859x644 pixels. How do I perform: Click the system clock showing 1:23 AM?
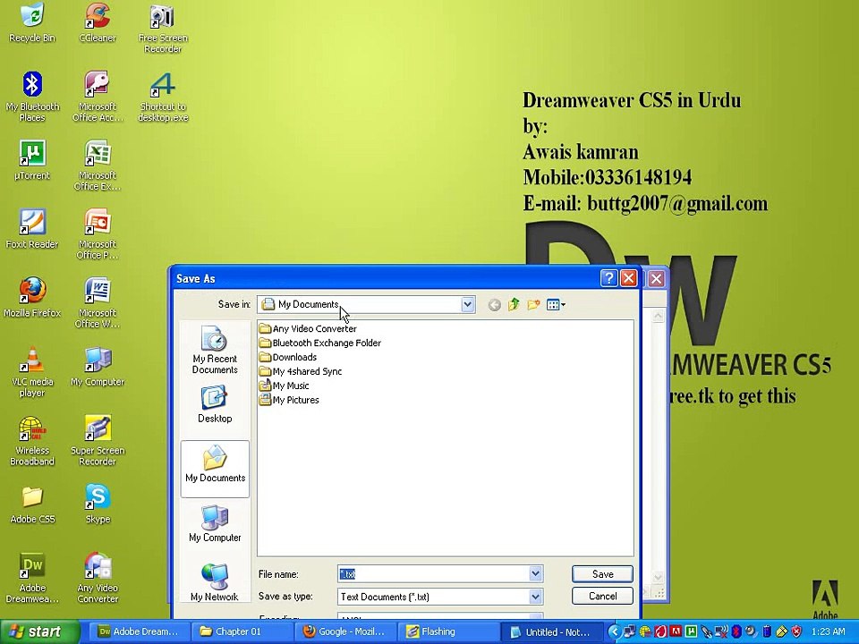(828, 632)
